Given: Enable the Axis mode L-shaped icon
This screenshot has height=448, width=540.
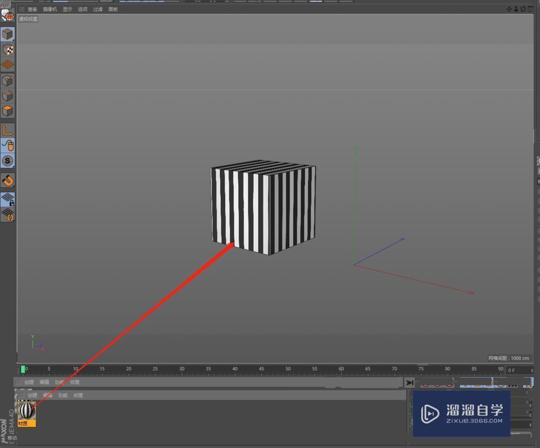Looking at the screenshot, I should point(8,130).
